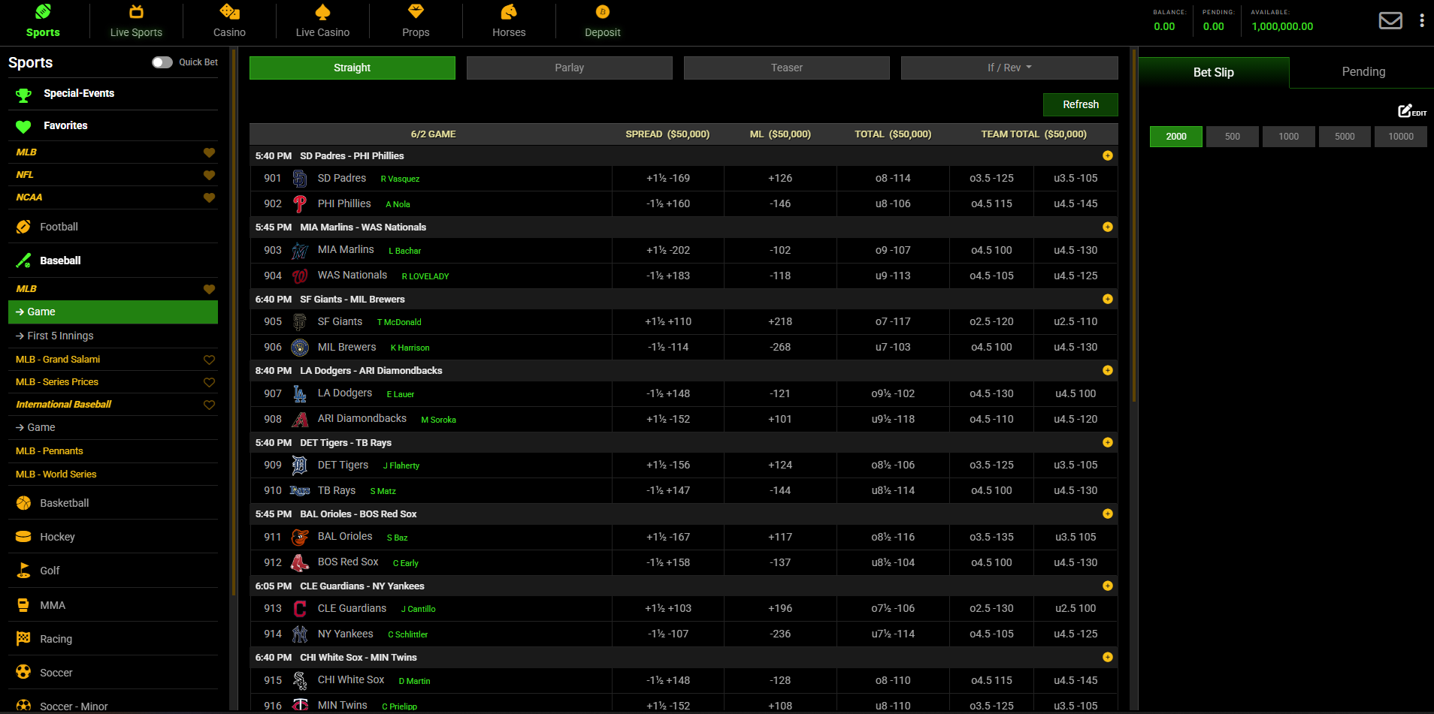Expand MIA Marlins - WAS Nationals game
This screenshot has height=714, width=1434.
[x=1107, y=227]
